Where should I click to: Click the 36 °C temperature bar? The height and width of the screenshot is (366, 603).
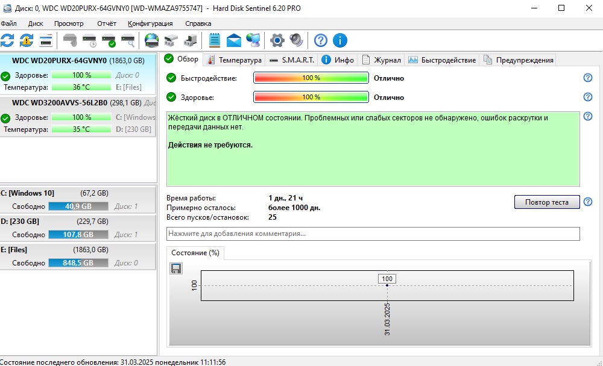(81, 87)
